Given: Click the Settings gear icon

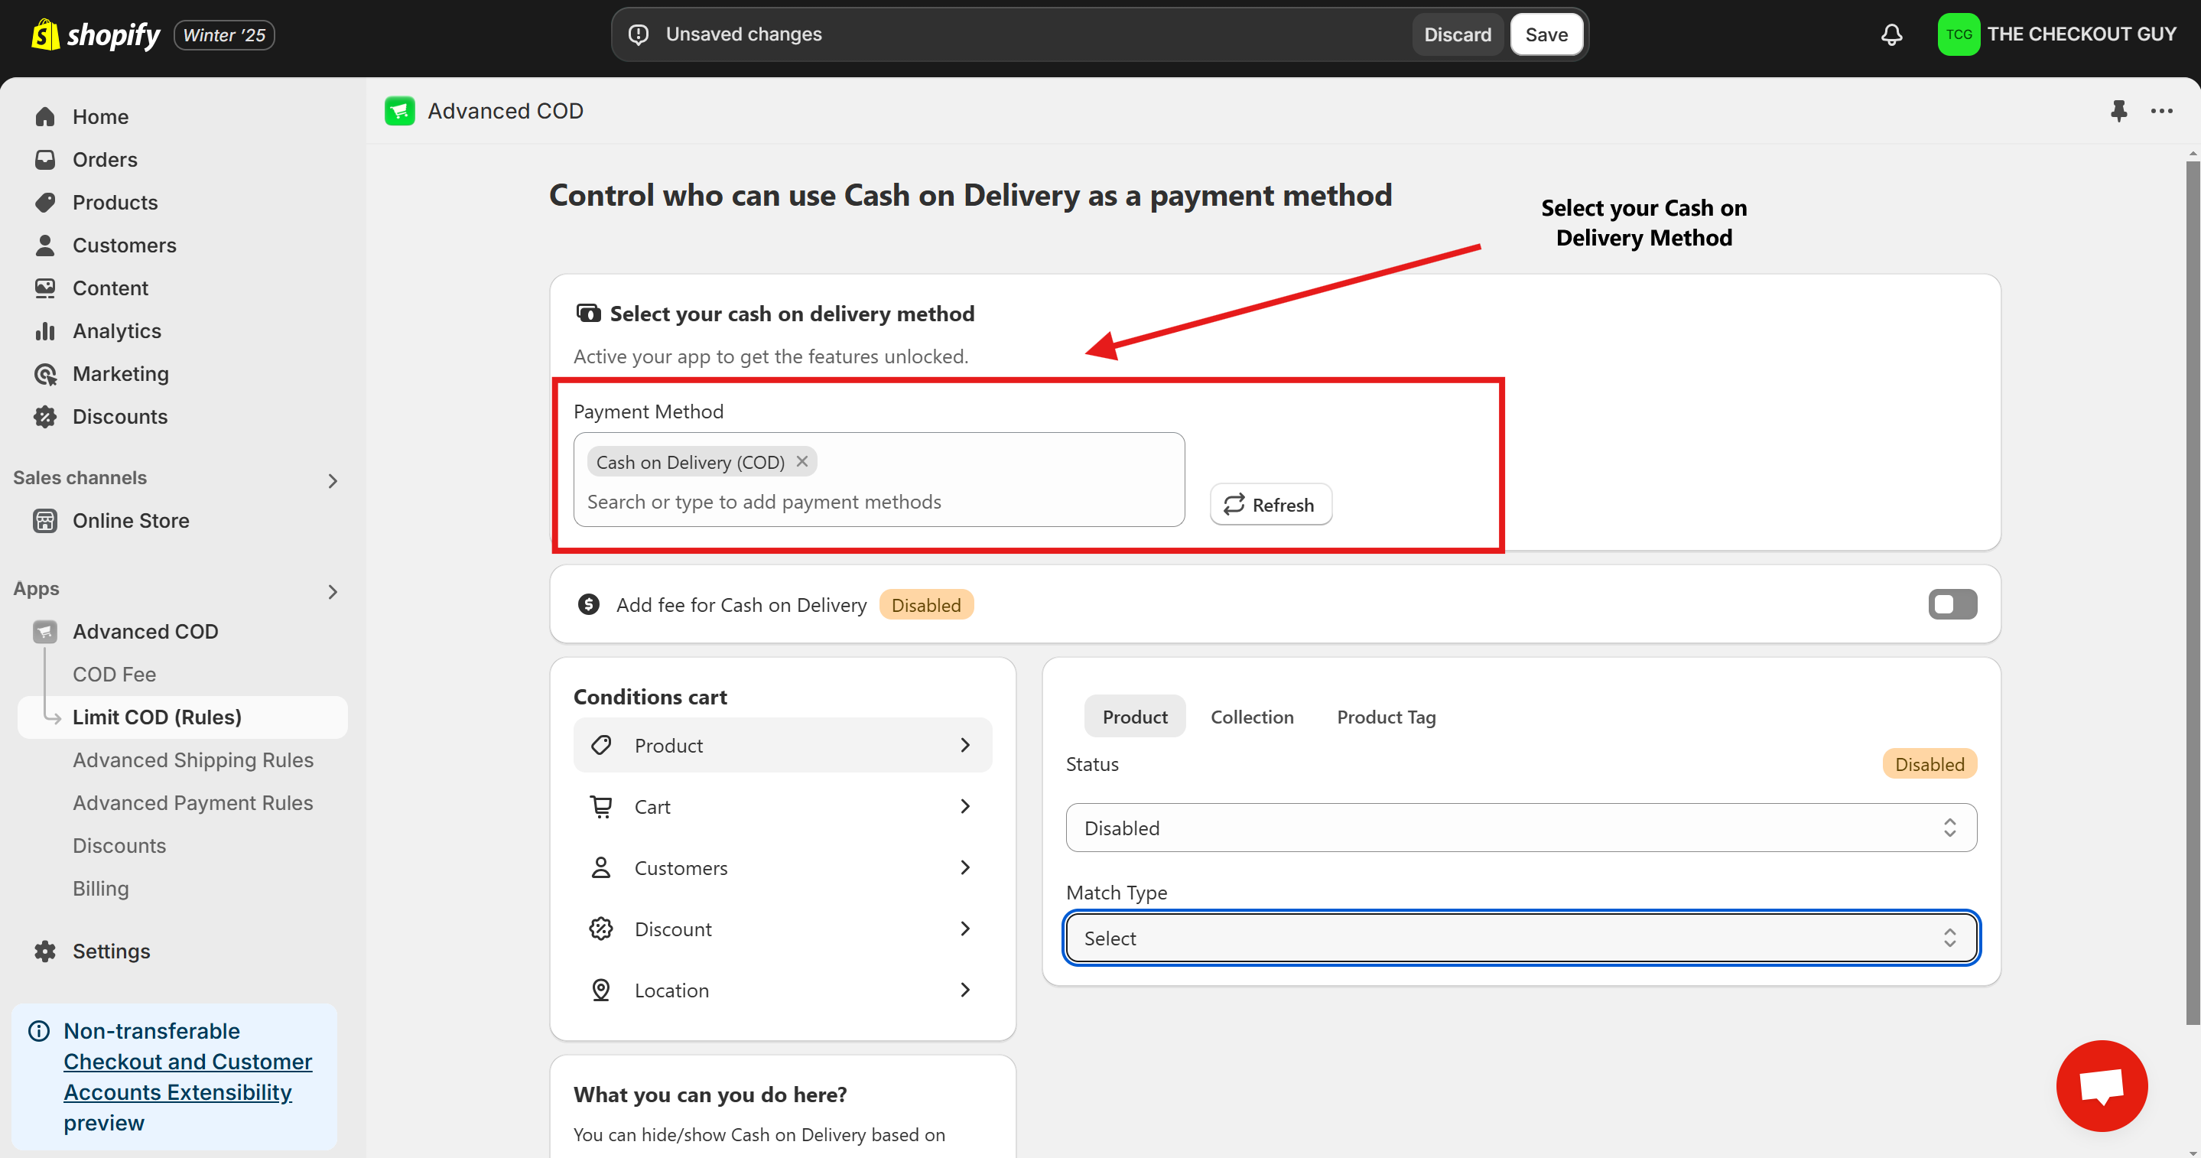Looking at the screenshot, I should 45,951.
